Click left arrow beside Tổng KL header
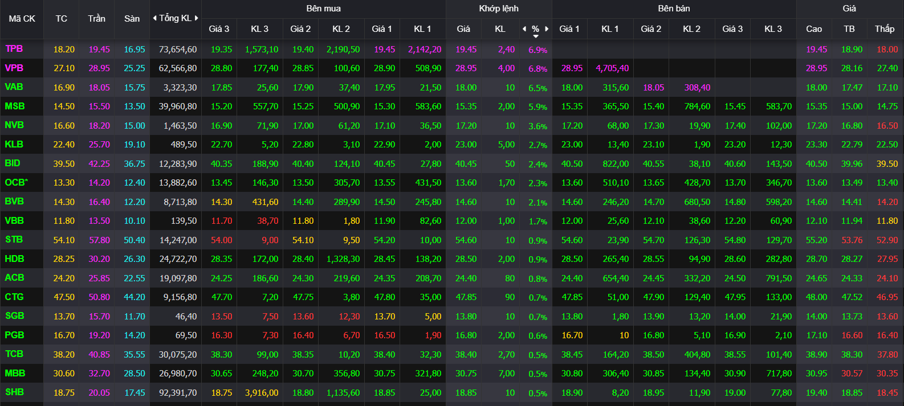This screenshot has height=406, width=904. point(154,18)
